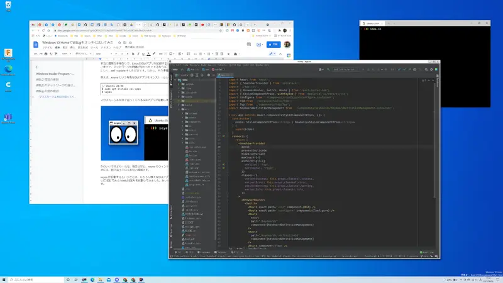Click the xeyes screenshot image in the document

click(x=135, y=133)
